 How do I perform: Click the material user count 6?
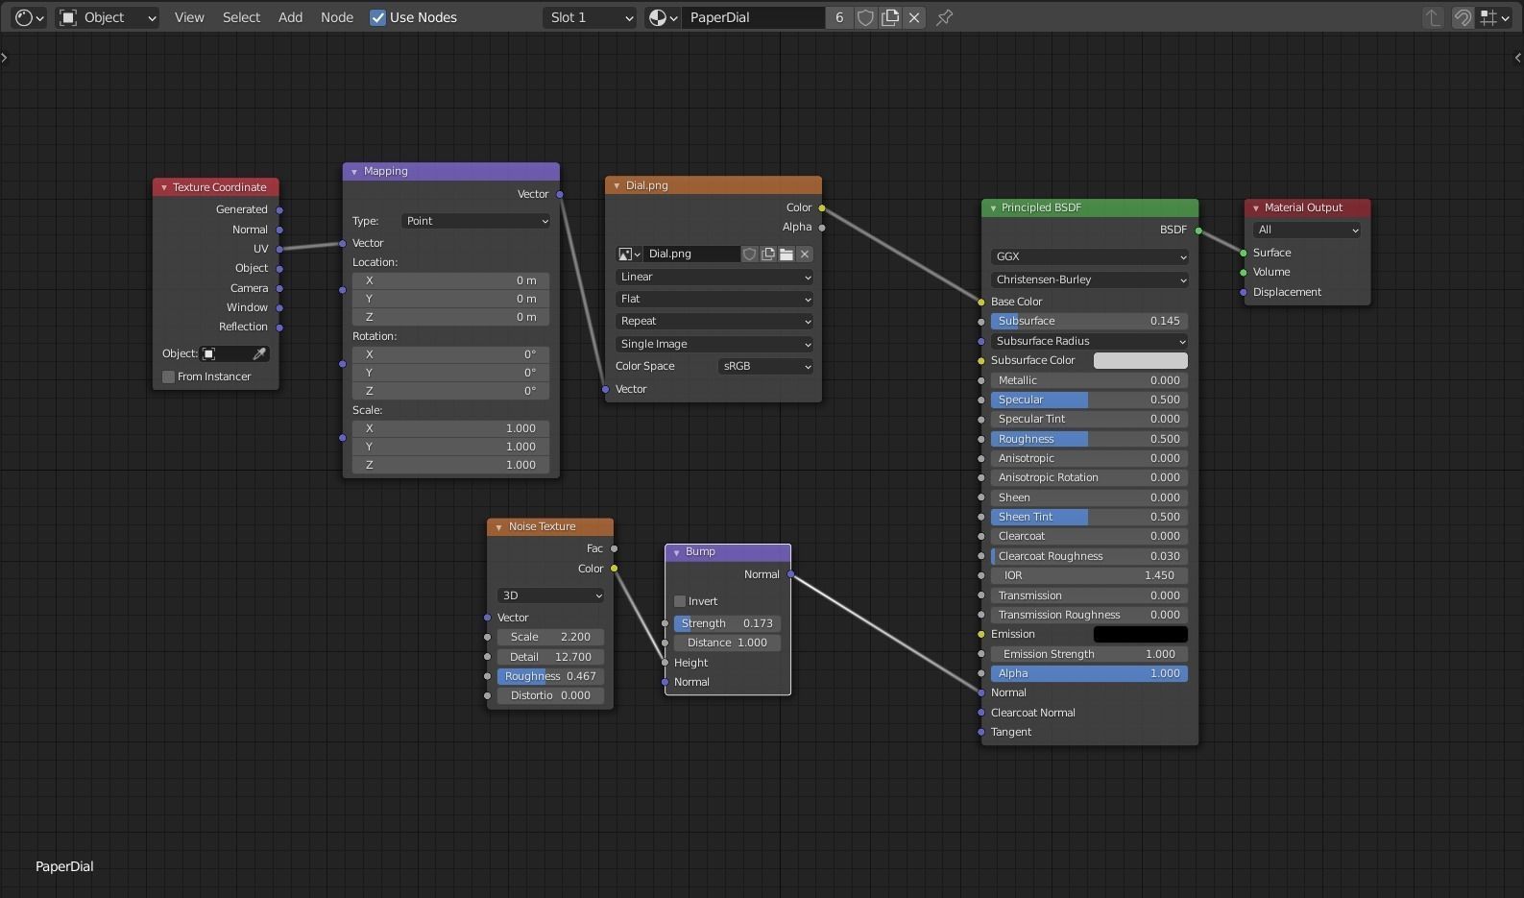coord(839,17)
